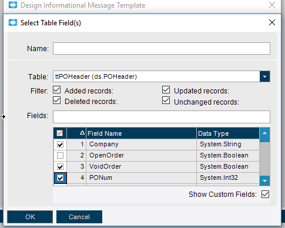Click the Design Informational Message Template window icon

pos(13,5)
